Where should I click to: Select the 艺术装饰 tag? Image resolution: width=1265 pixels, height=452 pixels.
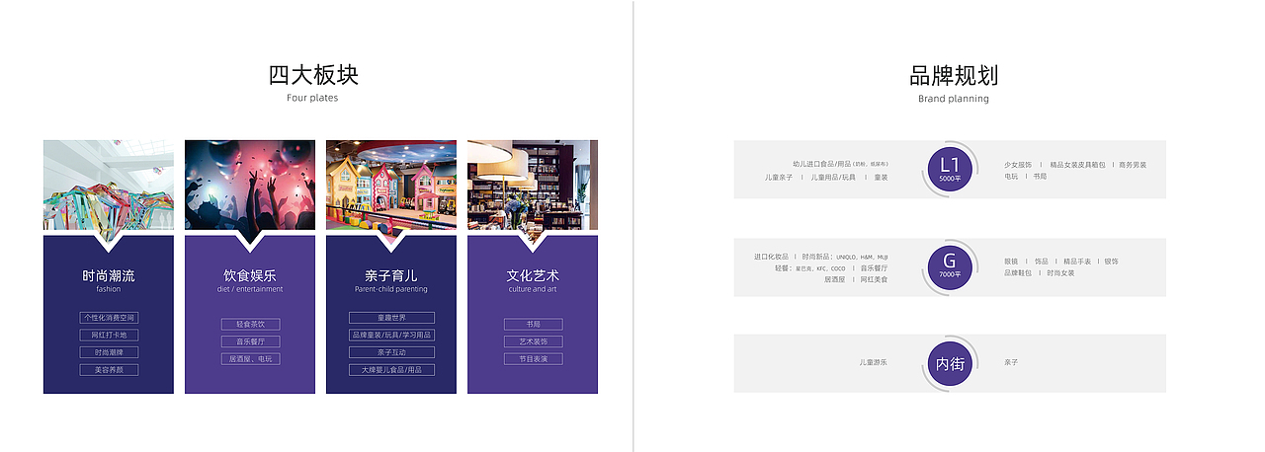coord(533,341)
